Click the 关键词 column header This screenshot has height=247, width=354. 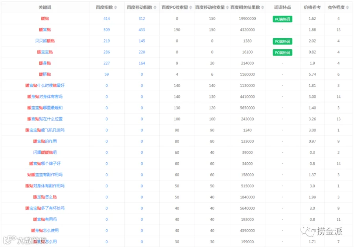(45, 7)
